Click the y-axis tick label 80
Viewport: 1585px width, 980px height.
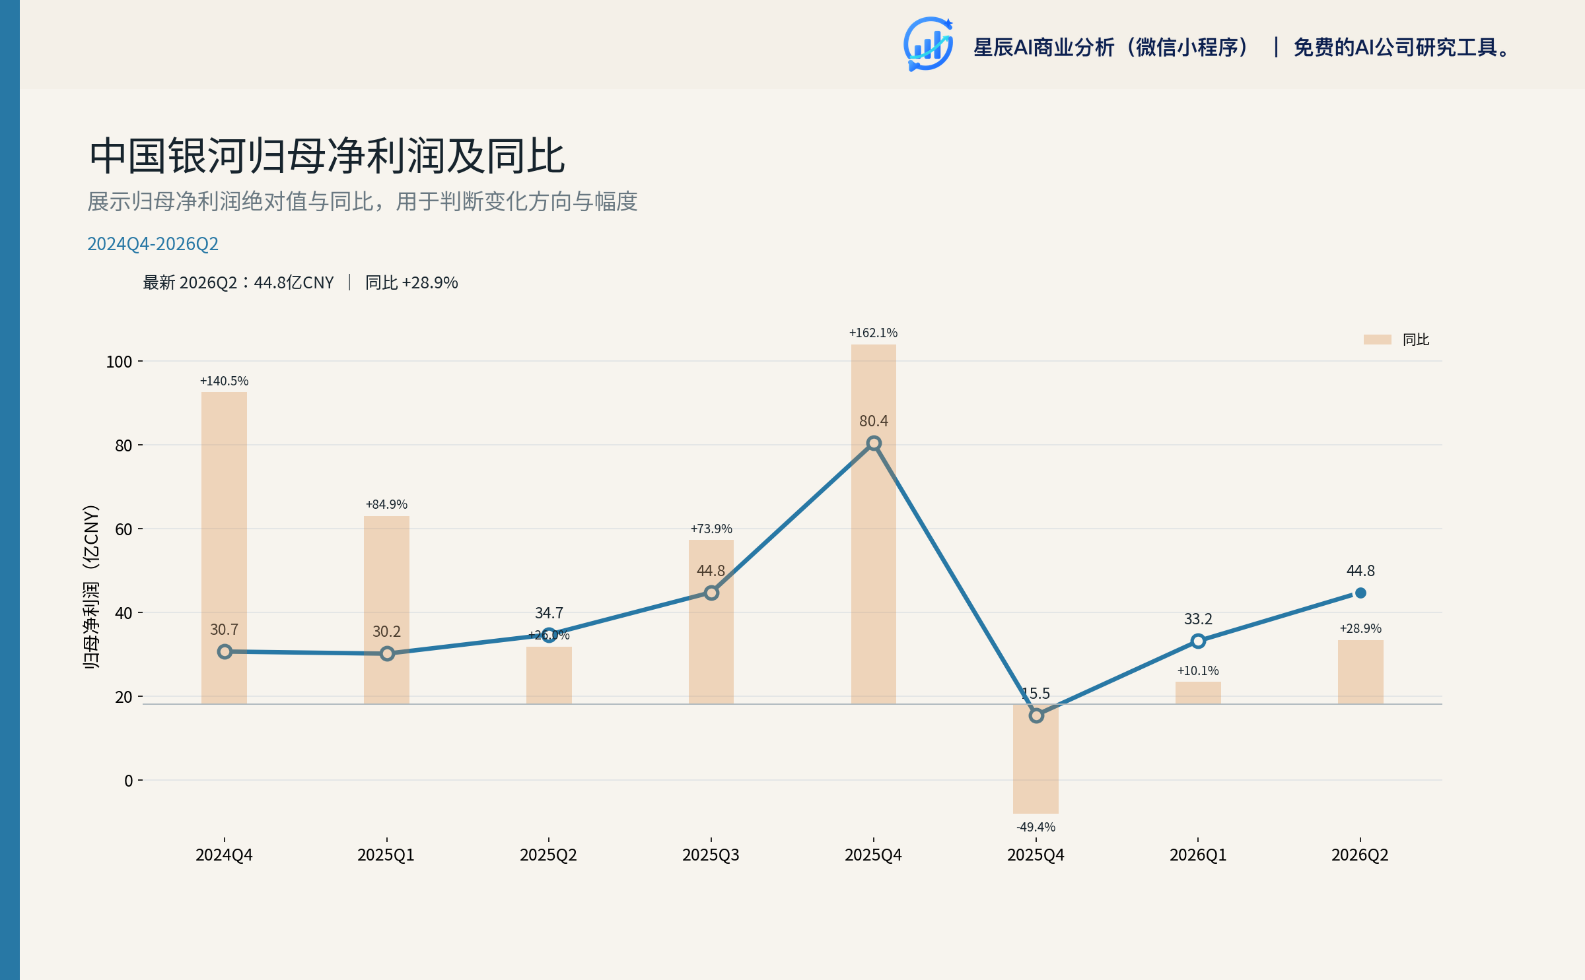(x=123, y=445)
